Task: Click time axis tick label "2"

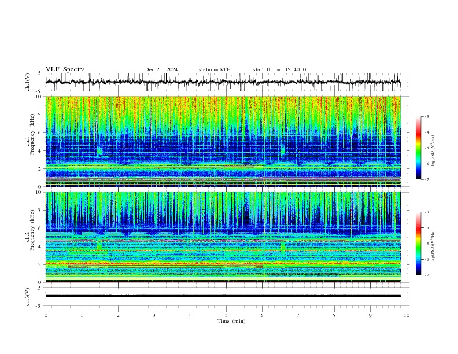Action: click(118, 315)
